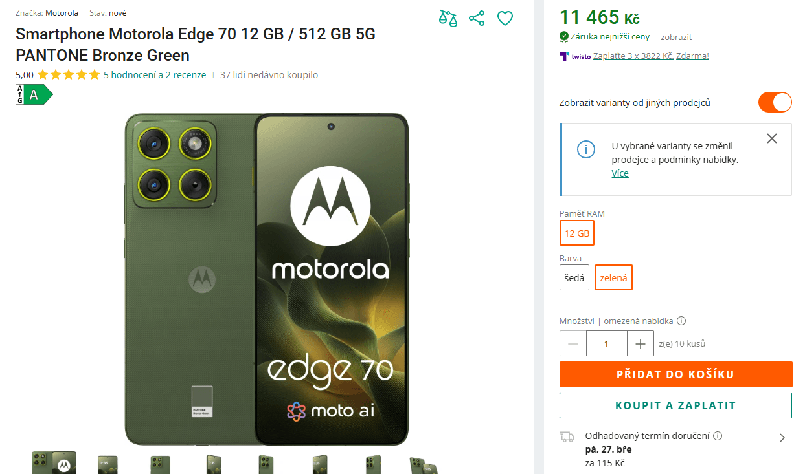The height and width of the screenshot is (474, 805).
Task: Select the zelená color swatch
Action: click(x=613, y=277)
